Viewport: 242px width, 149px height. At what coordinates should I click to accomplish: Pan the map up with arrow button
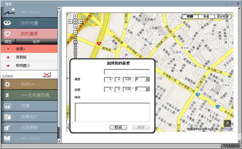[x=75, y=17]
